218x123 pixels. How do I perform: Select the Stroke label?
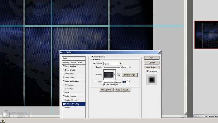point(68,108)
